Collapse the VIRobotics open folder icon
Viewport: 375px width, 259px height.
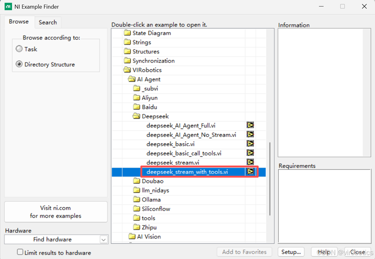coord(127,70)
